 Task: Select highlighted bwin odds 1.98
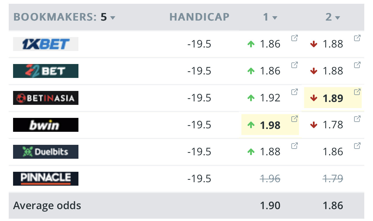pyautogui.click(x=270, y=125)
